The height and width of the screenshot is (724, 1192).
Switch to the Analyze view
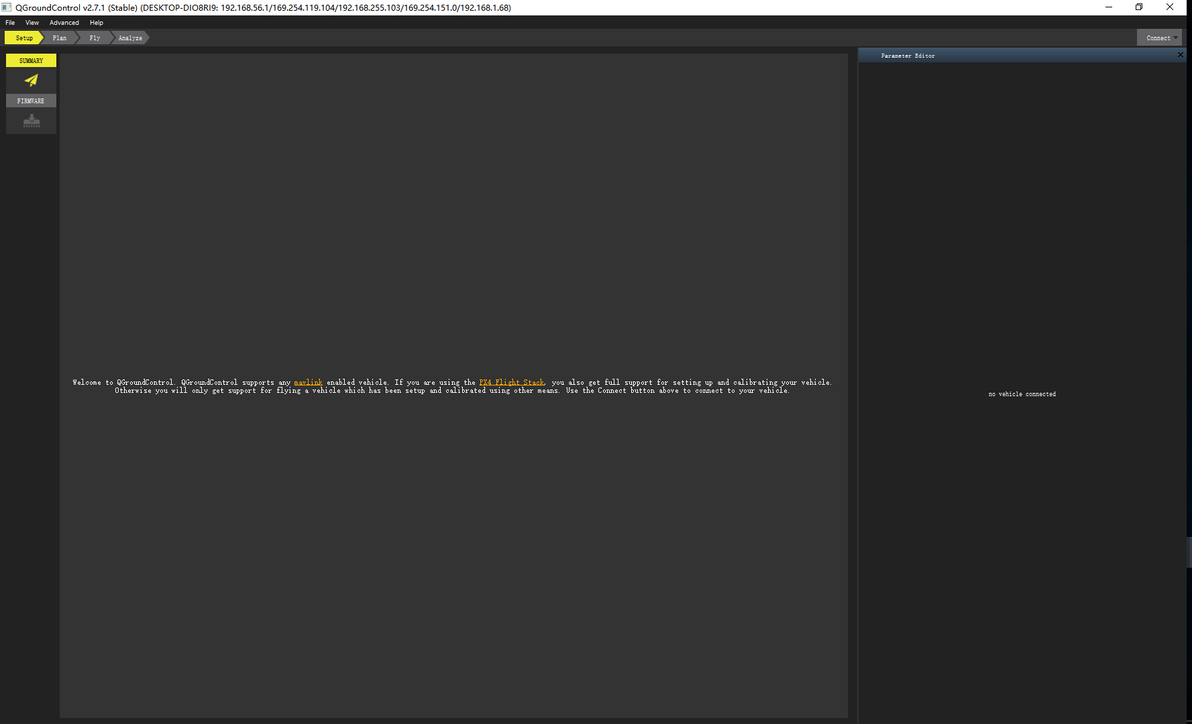130,38
